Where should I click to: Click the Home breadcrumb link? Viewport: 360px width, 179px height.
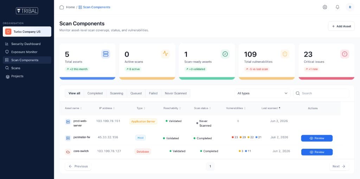coord(70,7)
